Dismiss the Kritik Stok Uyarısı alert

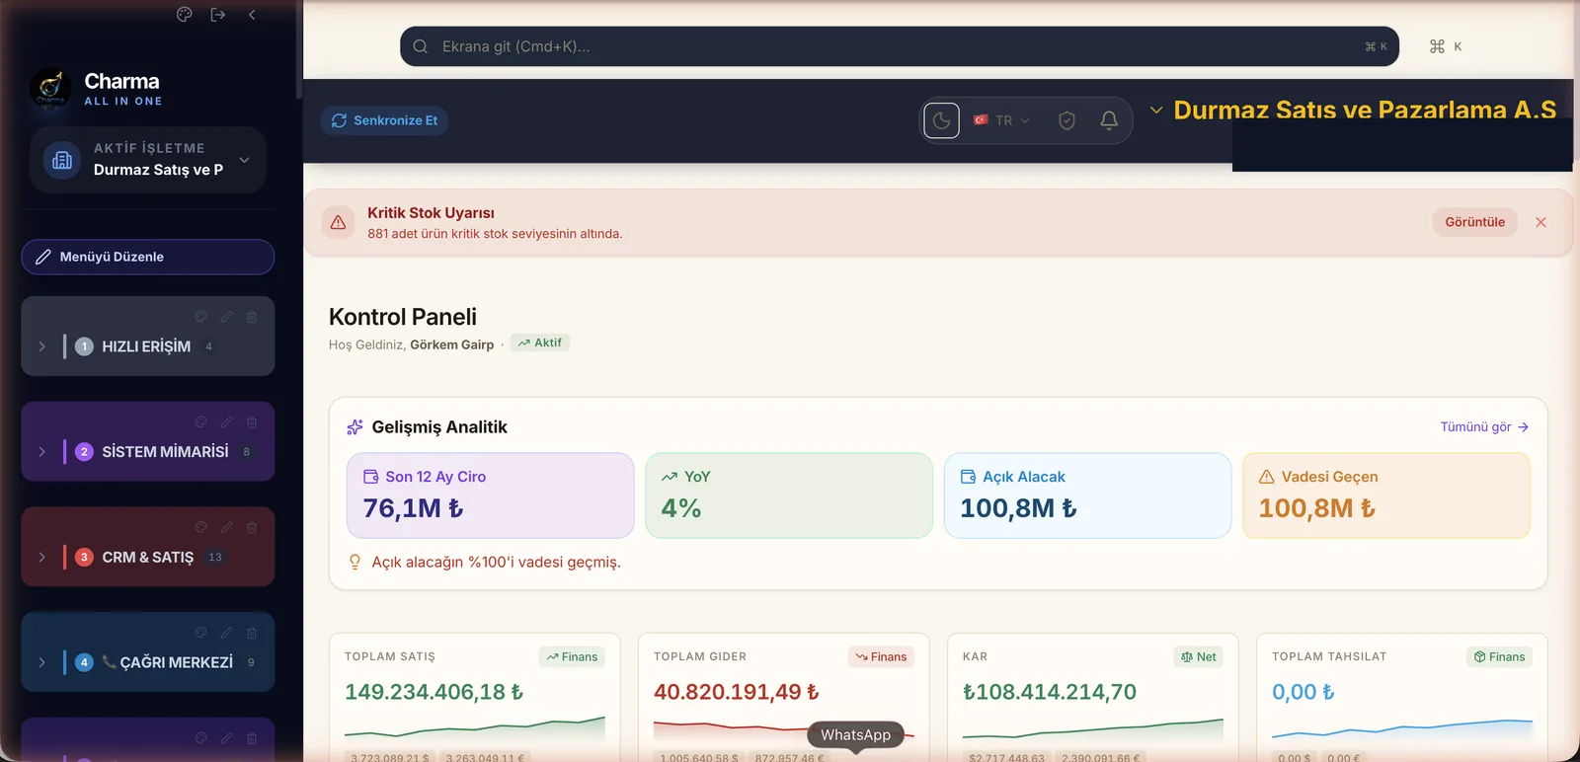point(1540,222)
